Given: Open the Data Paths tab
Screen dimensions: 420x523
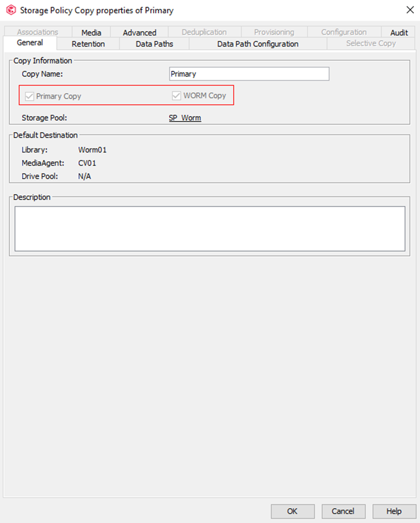Looking at the screenshot, I should coord(154,44).
